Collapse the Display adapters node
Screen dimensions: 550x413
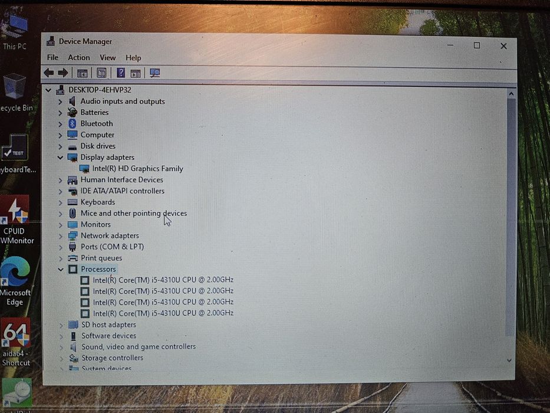[x=60, y=158]
